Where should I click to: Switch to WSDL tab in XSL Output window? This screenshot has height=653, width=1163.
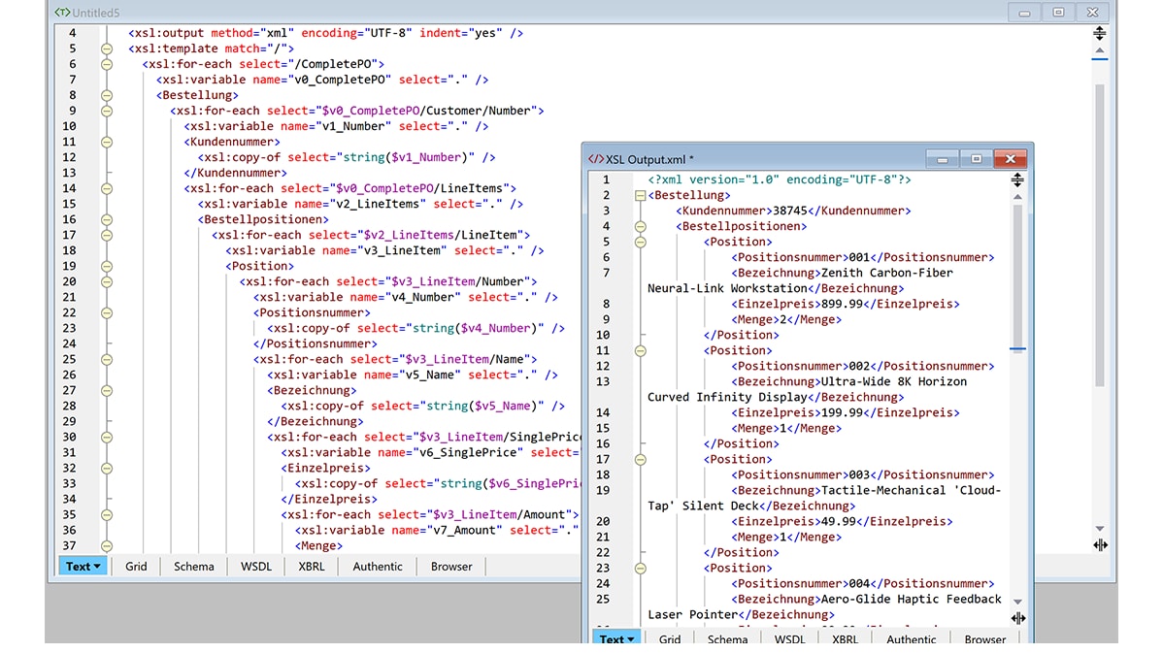click(x=790, y=637)
